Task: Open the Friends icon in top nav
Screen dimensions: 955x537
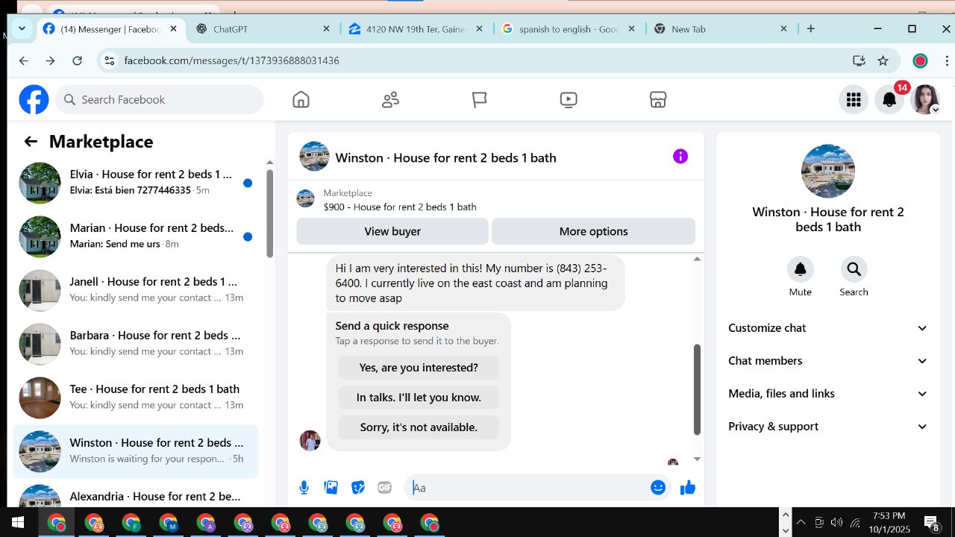Action: (390, 99)
